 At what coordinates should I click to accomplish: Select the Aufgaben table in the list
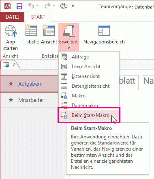click(x=30, y=84)
